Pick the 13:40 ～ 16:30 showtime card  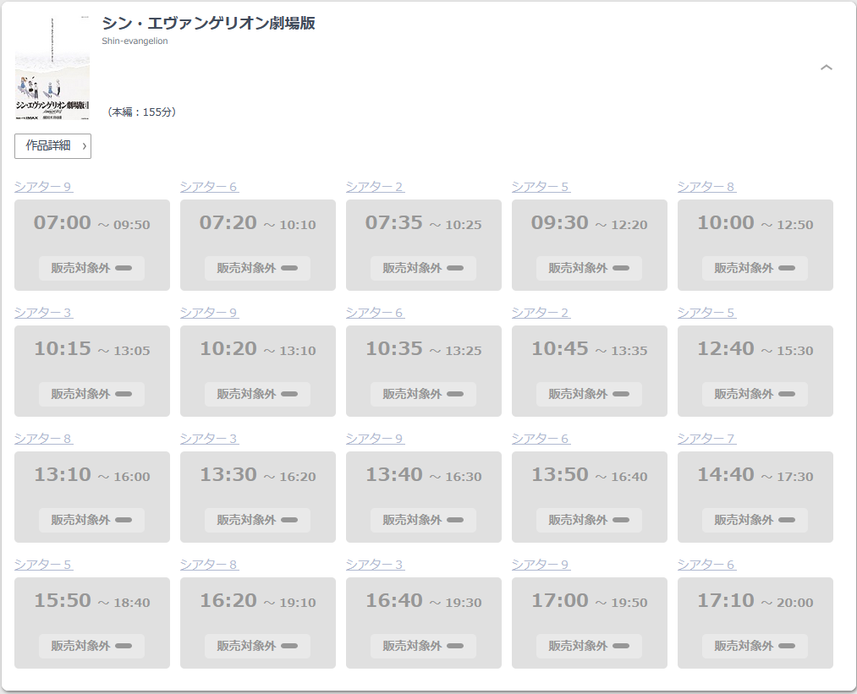coord(424,497)
